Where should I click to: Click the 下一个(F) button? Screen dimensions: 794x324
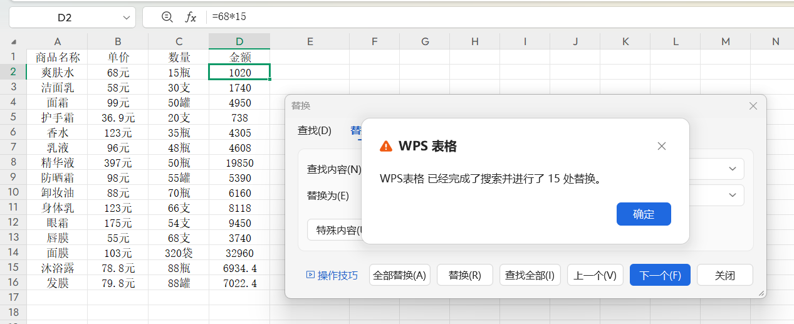(x=659, y=275)
